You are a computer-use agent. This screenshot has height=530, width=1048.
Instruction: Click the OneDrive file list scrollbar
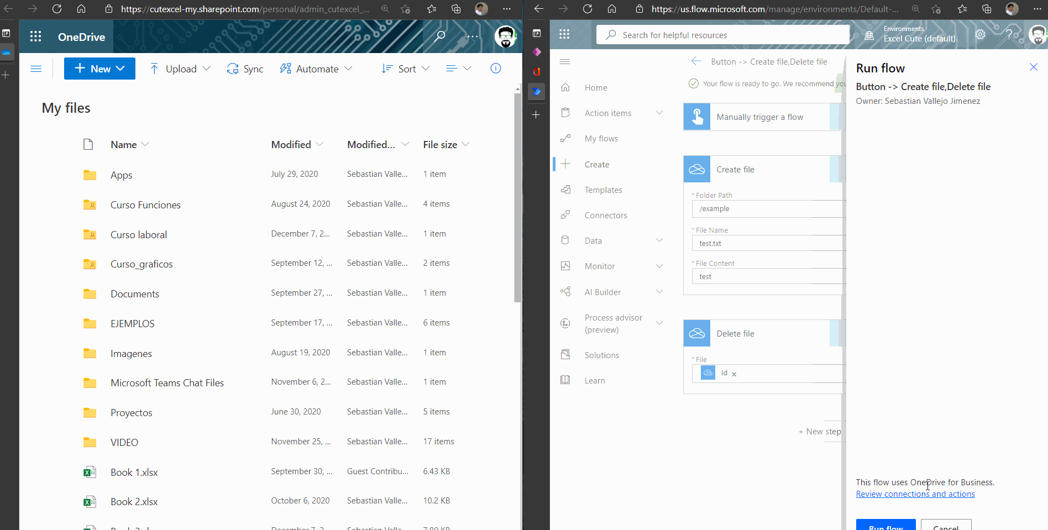tap(517, 197)
